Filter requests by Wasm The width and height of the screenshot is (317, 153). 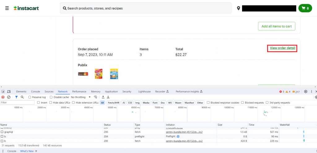[178, 103]
